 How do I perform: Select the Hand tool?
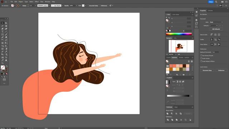point(6,60)
